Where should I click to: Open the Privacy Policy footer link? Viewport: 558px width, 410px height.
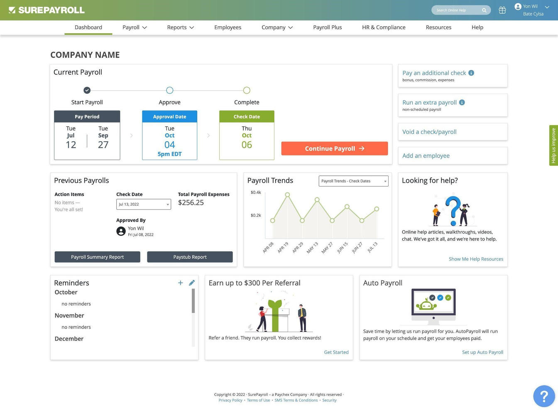tap(230, 400)
